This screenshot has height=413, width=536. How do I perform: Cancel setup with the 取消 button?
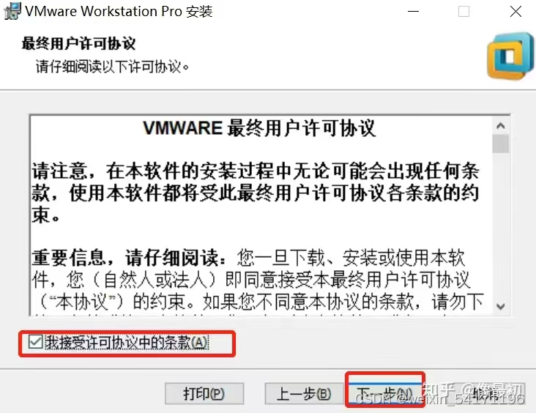(487, 393)
